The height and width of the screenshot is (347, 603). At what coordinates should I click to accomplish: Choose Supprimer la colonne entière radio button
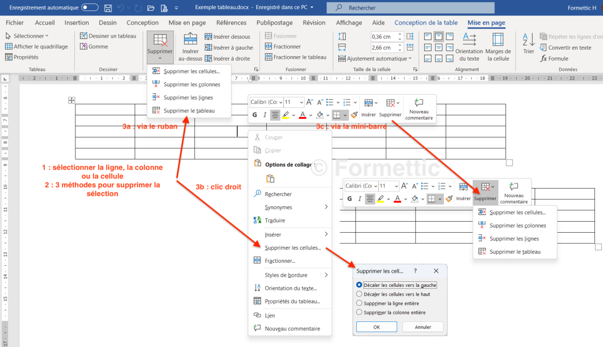359,312
